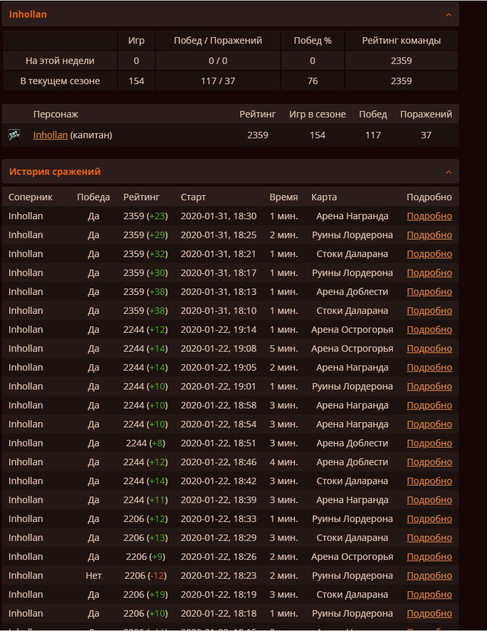Click the Inhollan team panel title

[28, 14]
